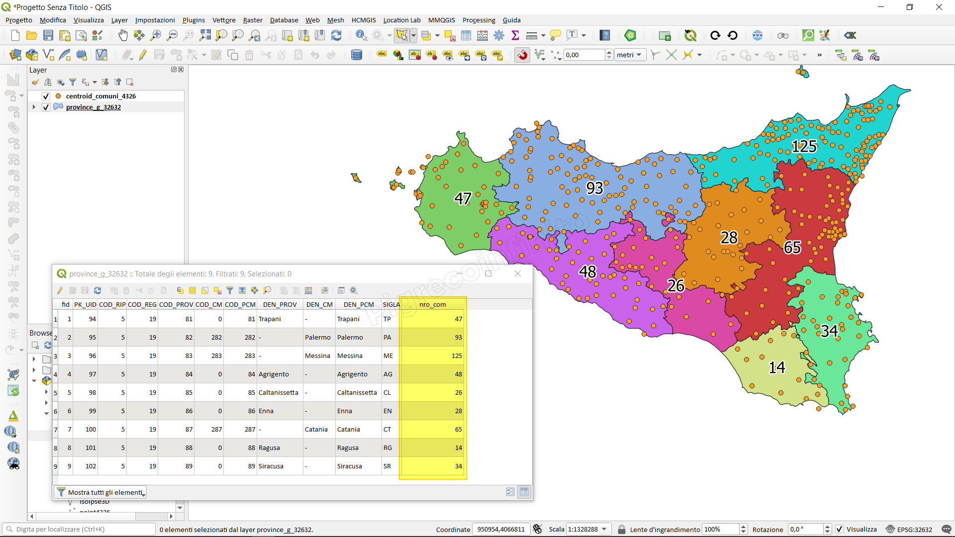Toggle edit mode in attribute table

(x=60, y=290)
